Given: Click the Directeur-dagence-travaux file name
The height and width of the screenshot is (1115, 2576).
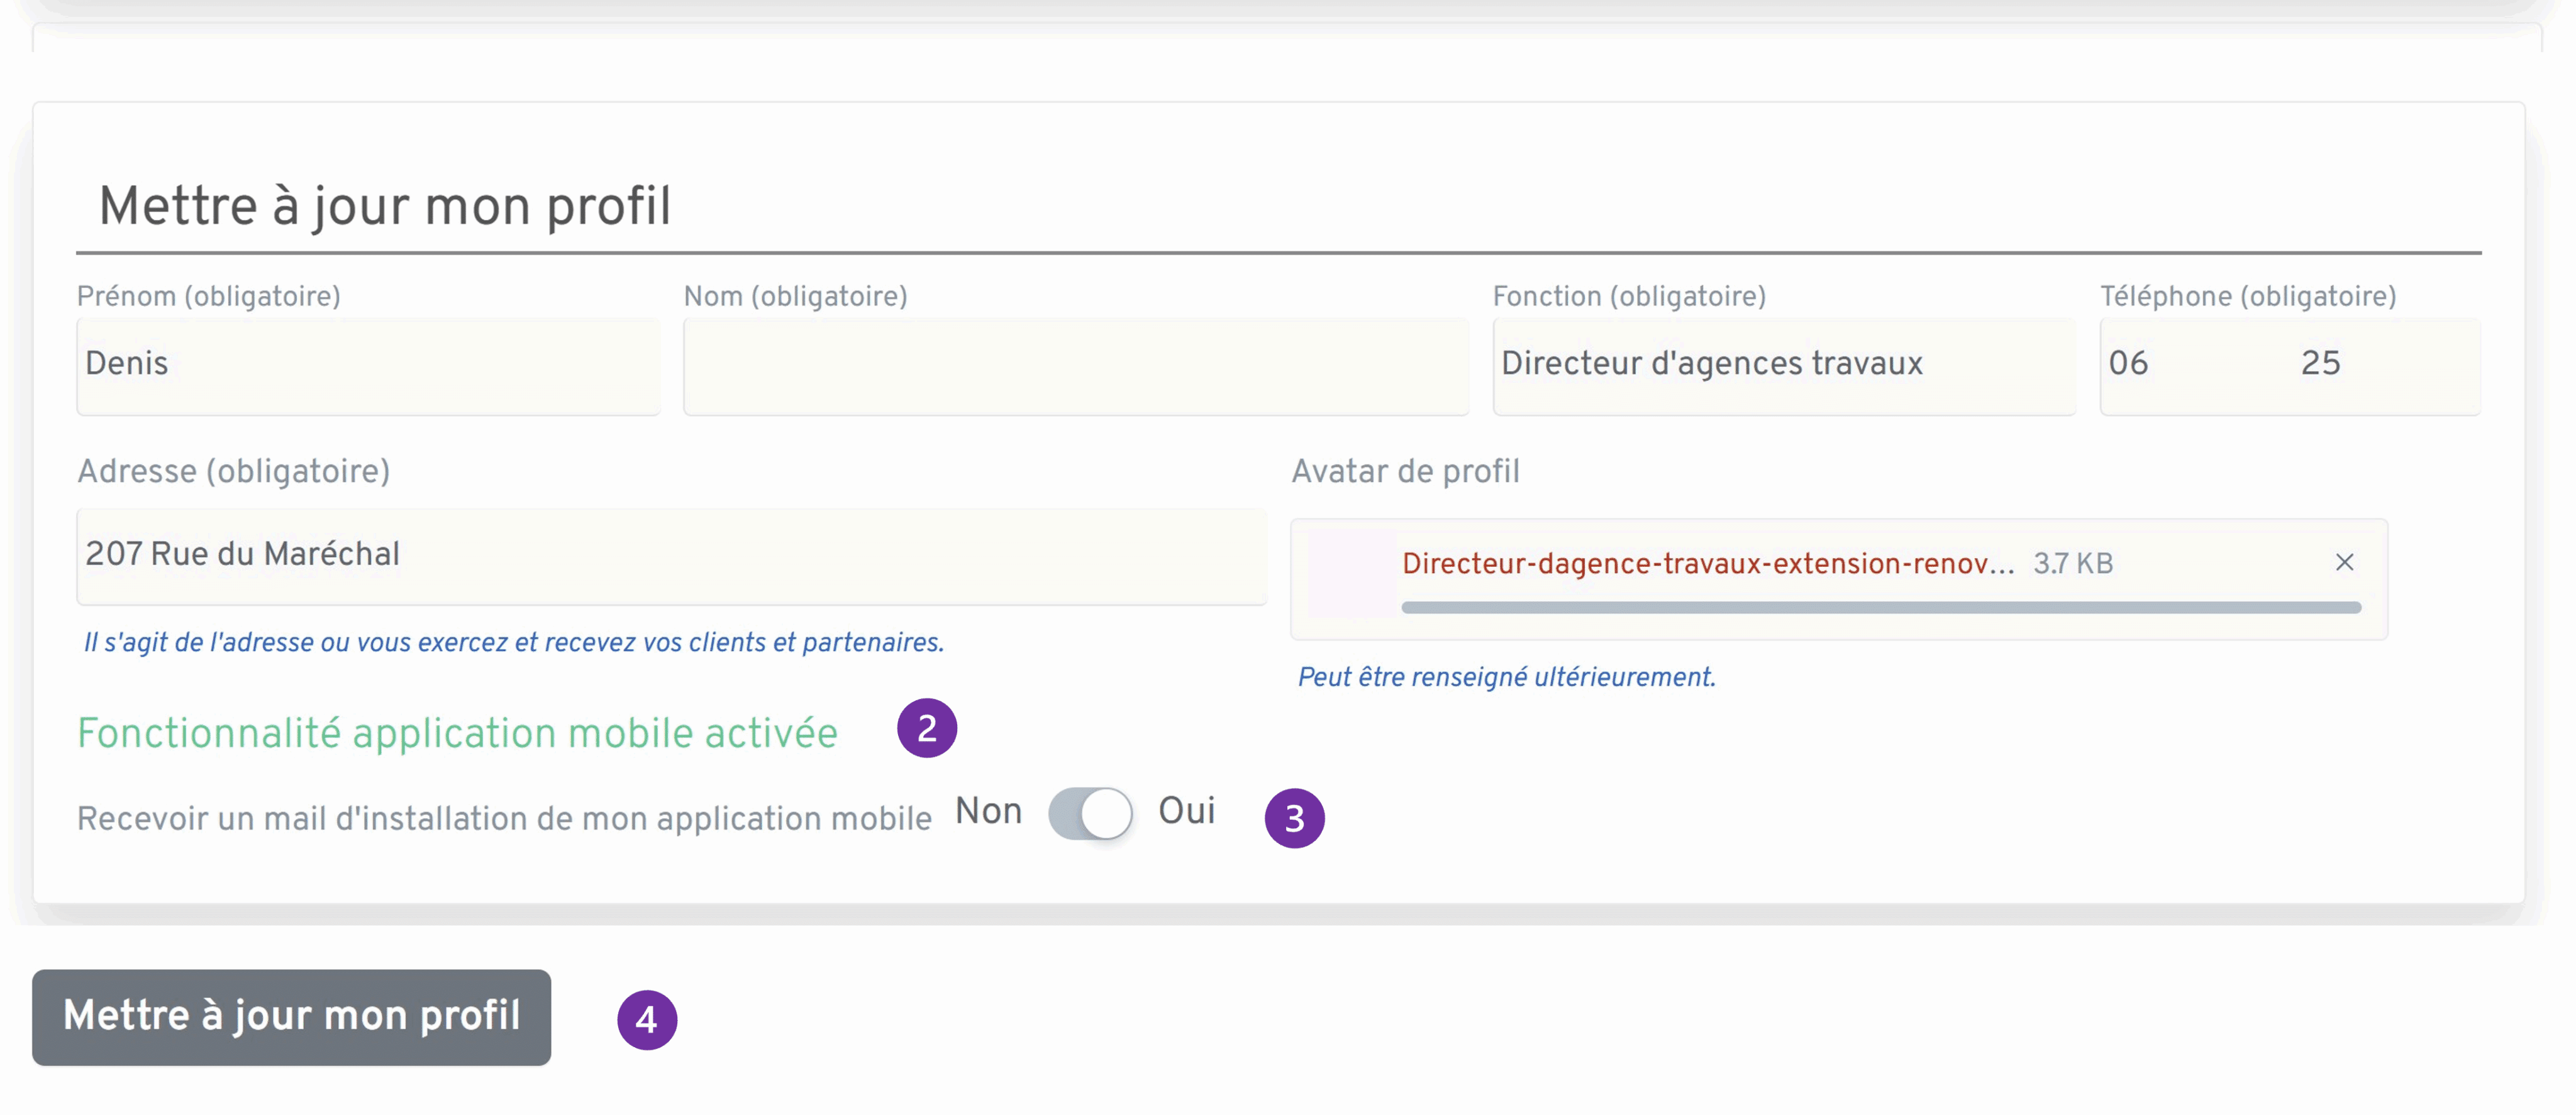Looking at the screenshot, I should pyautogui.click(x=1707, y=564).
